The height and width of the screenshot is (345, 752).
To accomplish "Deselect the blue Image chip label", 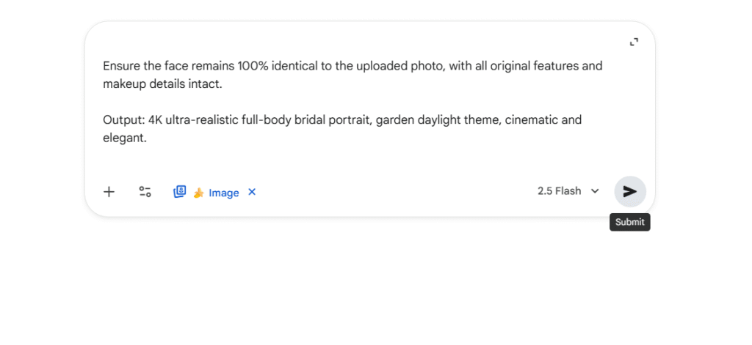I will click(223, 193).
